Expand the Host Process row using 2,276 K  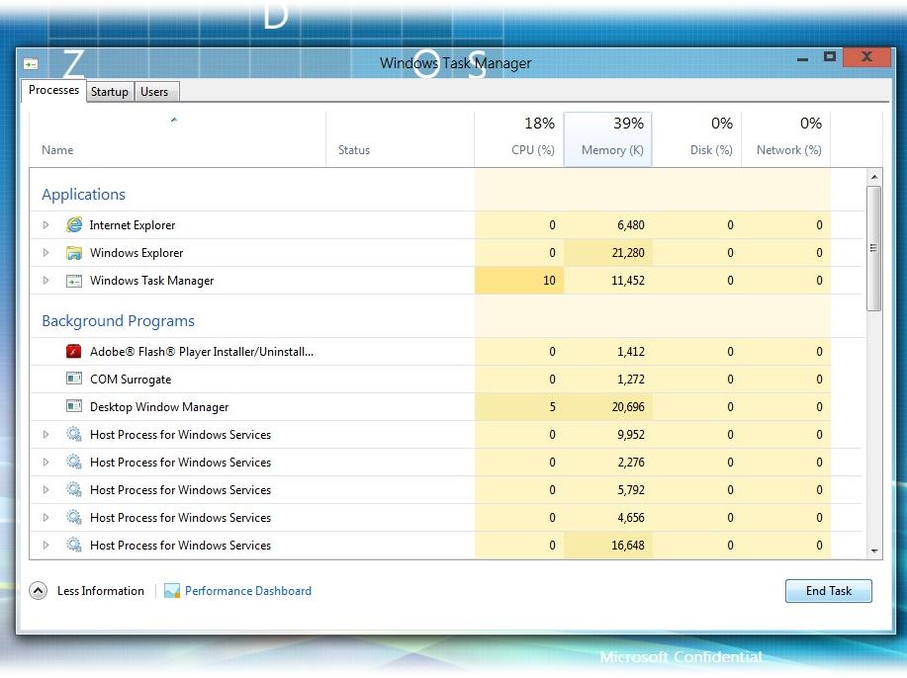point(45,463)
